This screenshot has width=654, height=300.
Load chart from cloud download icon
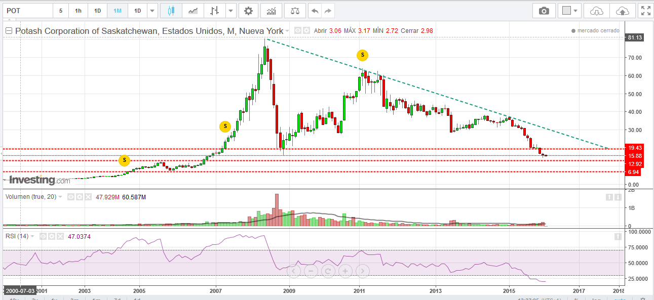(597, 11)
